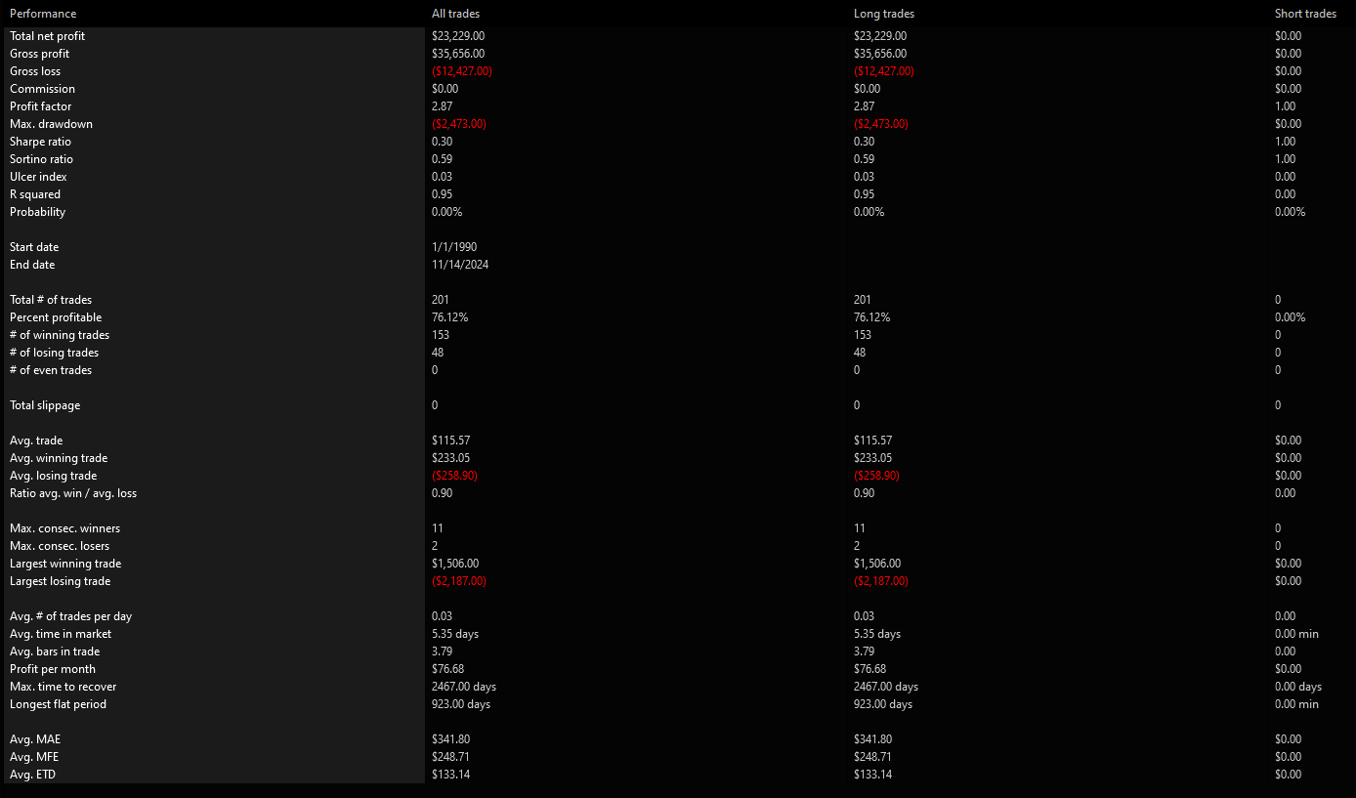Click the Avg. trade row label

pyautogui.click(x=36, y=441)
